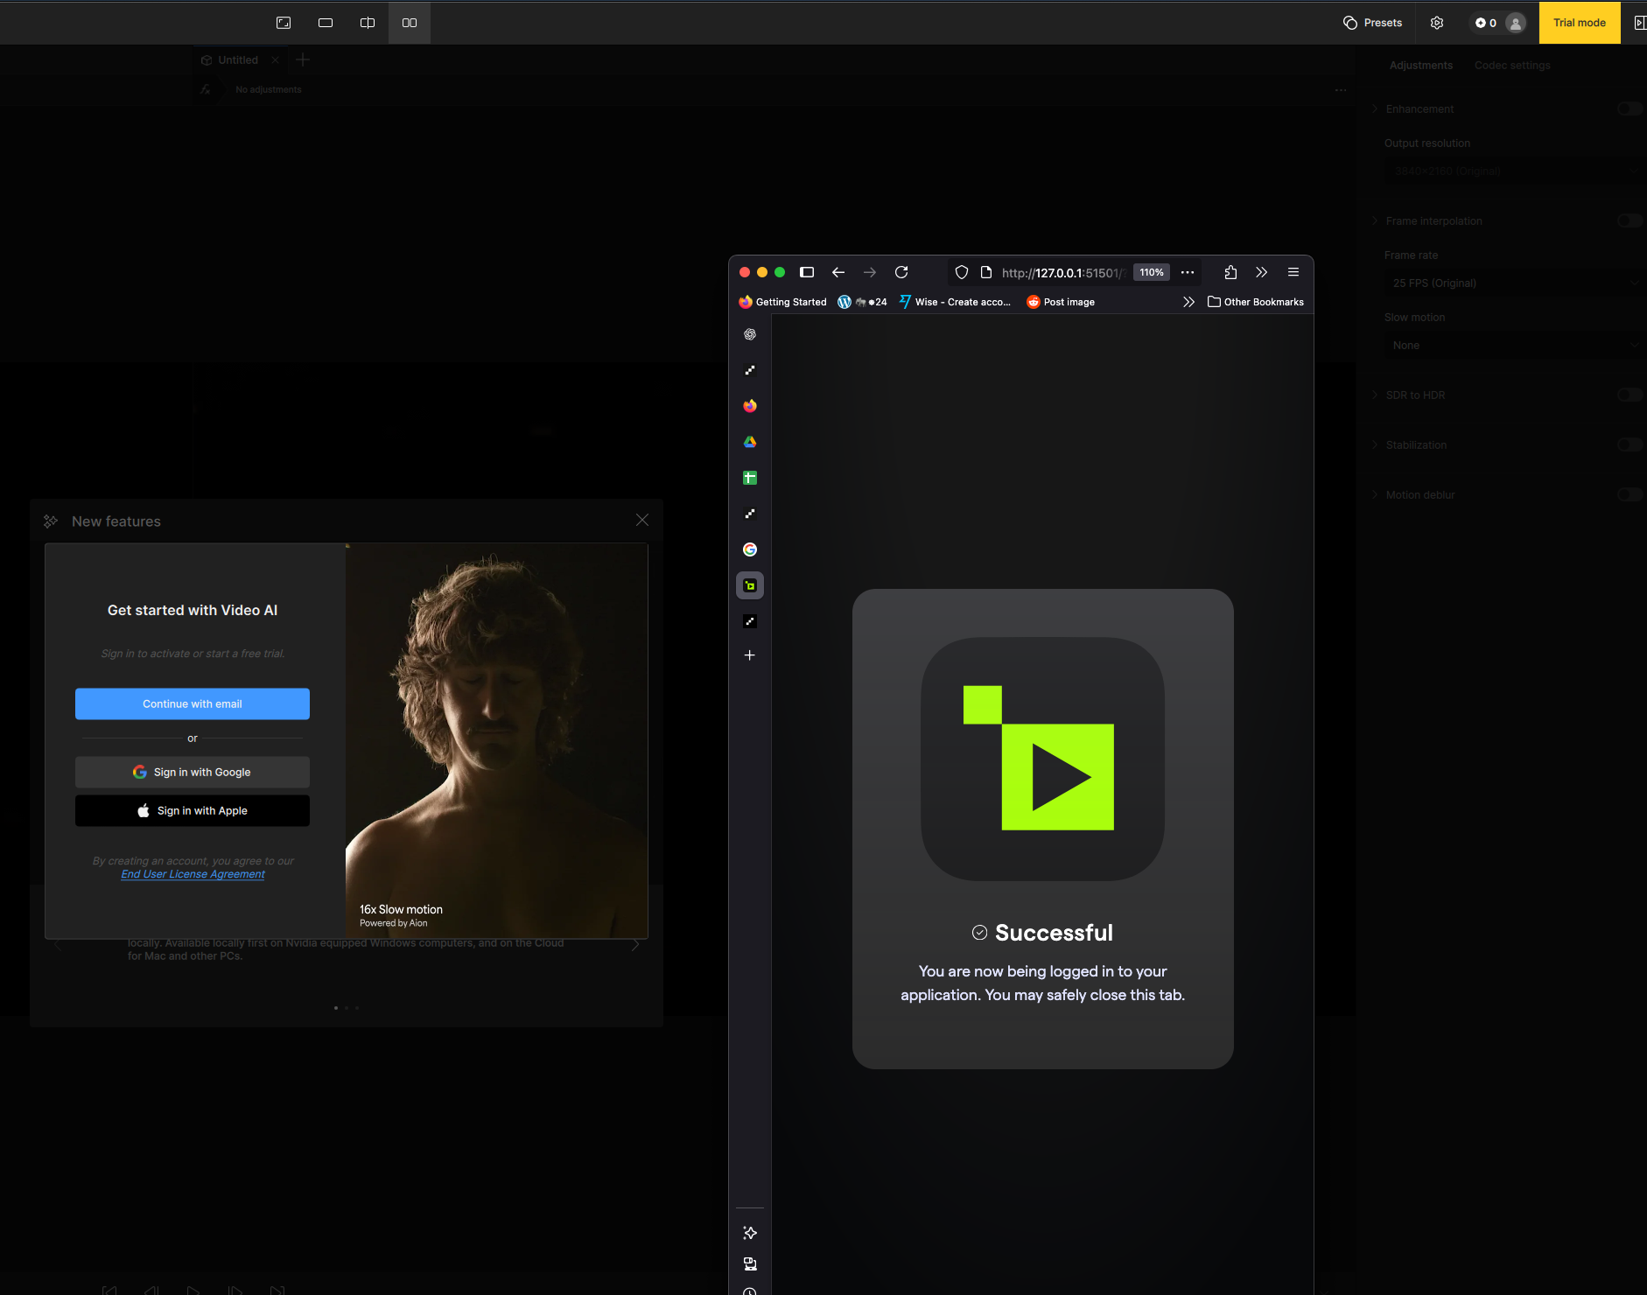1647x1295 pixels.
Task: Expand the SDR to HDR section
Action: pyautogui.click(x=1415, y=395)
